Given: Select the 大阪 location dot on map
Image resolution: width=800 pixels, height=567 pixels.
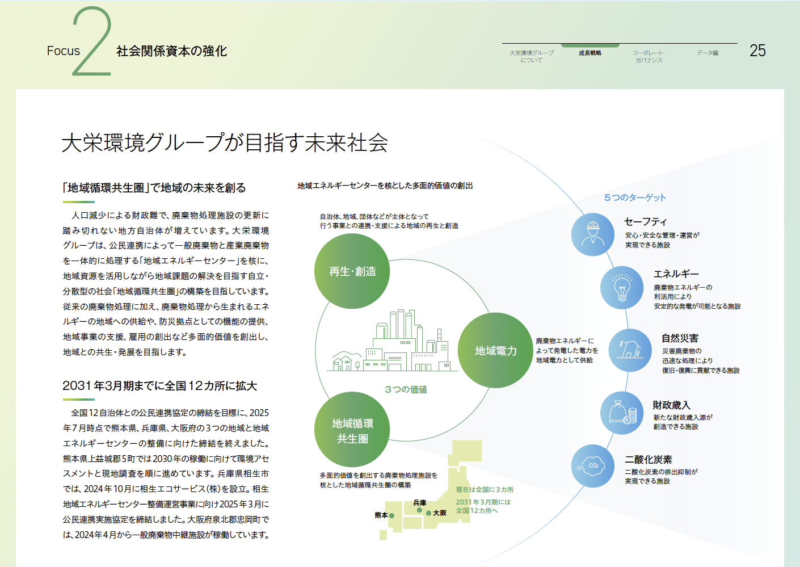Looking at the screenshot, I should point(428,513).
